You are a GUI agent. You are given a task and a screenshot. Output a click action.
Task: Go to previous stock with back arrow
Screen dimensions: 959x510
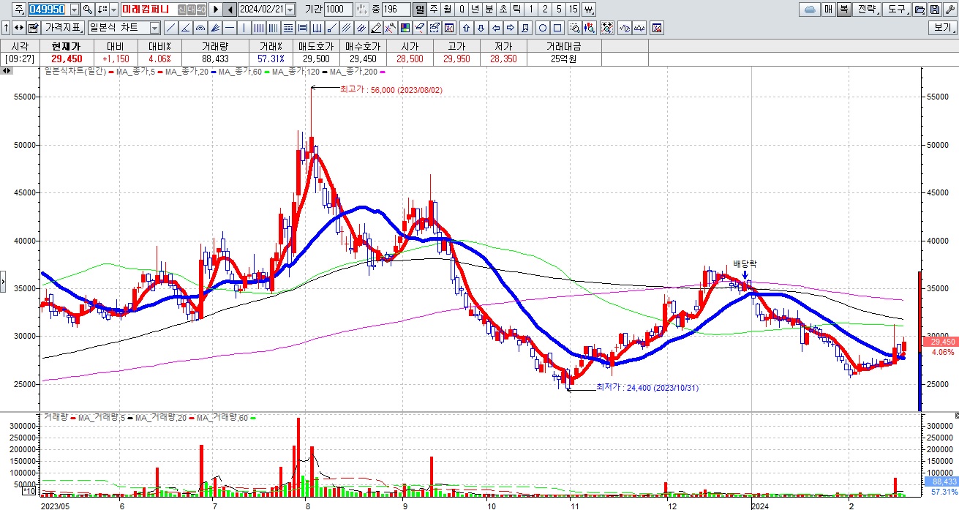coord(230,10)
